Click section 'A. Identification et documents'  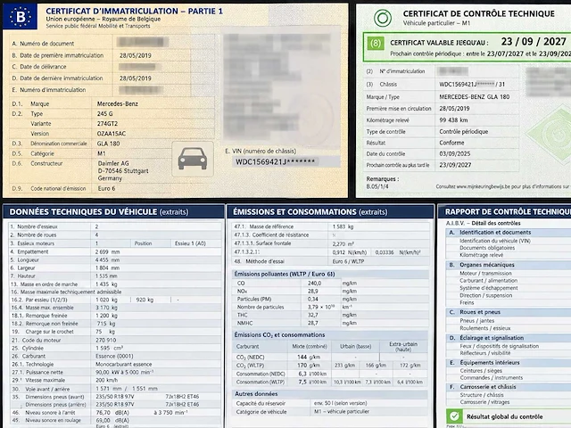490,232
